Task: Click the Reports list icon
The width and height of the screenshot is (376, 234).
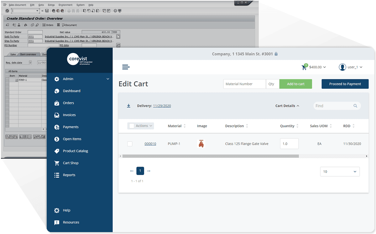Action: pyautogui.click(x=57, y=175)
